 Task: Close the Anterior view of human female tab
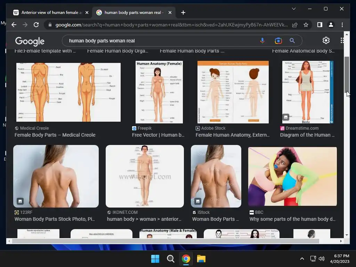tap(87, 13)
